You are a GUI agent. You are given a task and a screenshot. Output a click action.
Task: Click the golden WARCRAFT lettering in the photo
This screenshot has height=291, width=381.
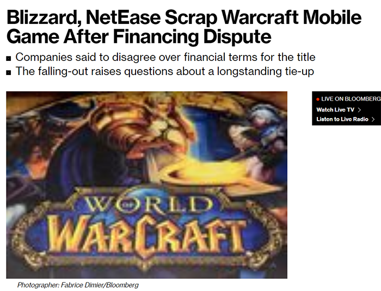coord(146,235)
